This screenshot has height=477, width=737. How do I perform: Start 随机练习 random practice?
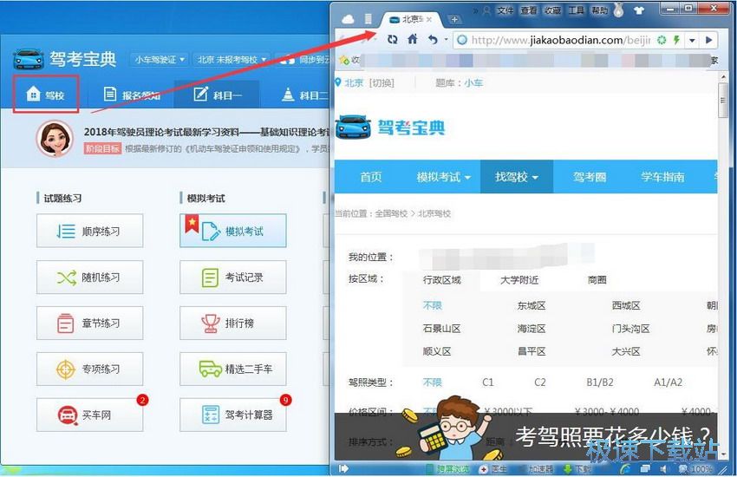[90, 278]
